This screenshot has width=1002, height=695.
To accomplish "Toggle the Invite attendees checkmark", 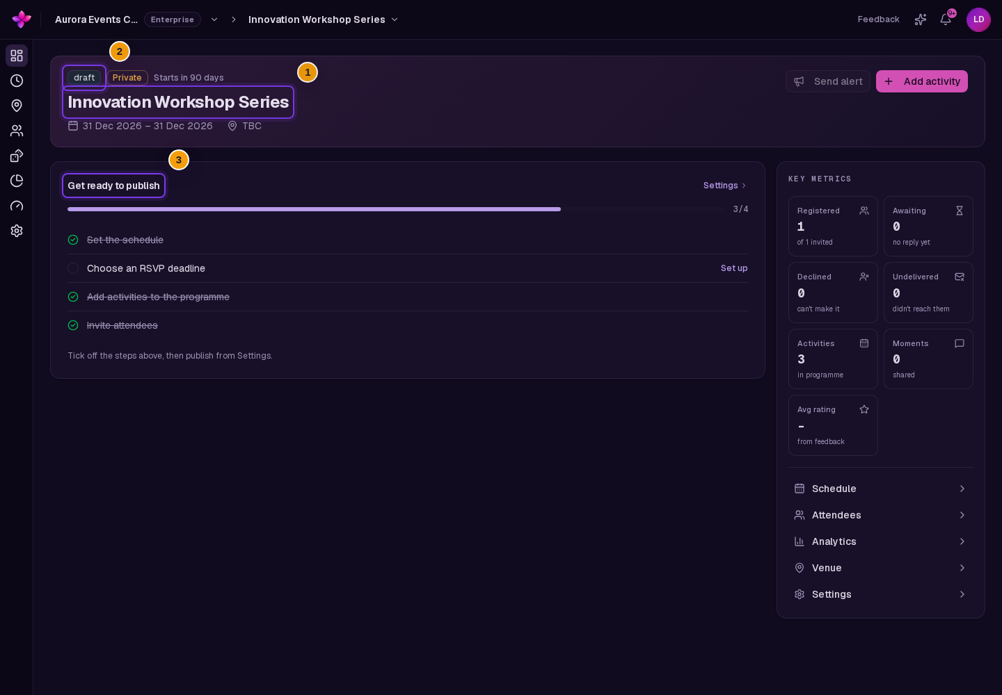I will tap(73, 325).
